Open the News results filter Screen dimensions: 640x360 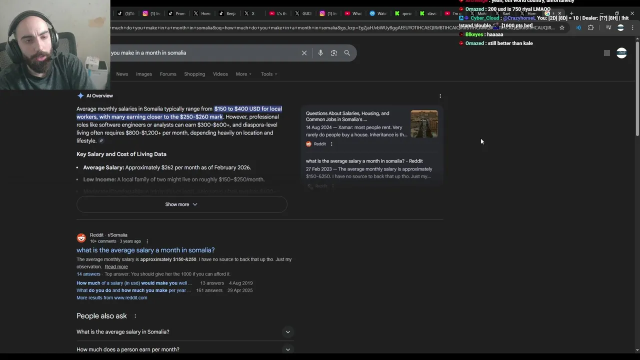click(x=122, y=74)
